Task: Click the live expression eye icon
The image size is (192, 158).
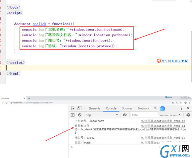Action: pos(125,115)
